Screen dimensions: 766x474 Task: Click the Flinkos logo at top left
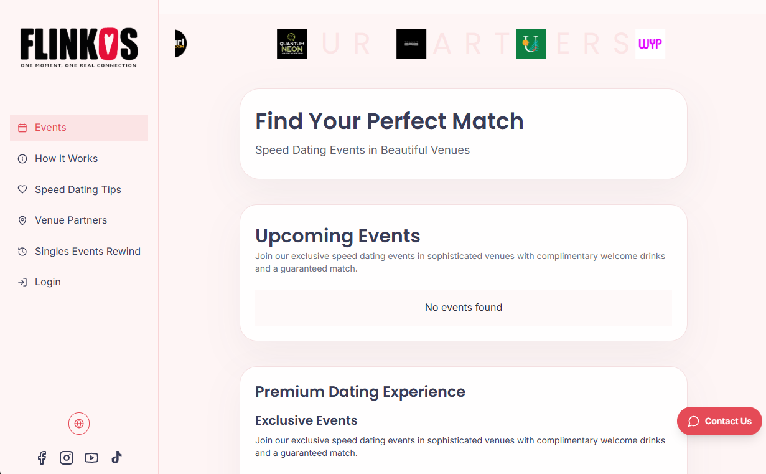78,47
